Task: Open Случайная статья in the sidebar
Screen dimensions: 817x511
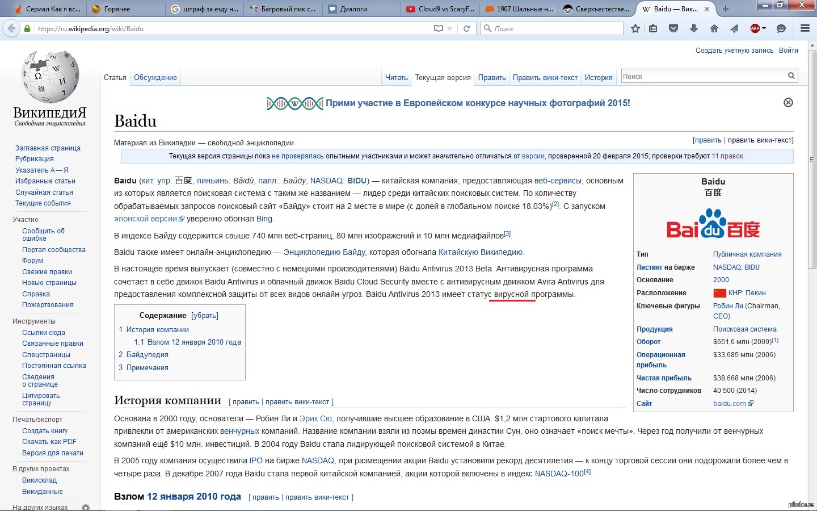Action: (x=44, y=192)
